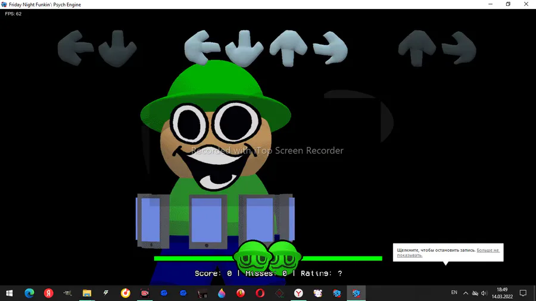Click the green health bar
The height and width of the screenshot is (301, 536).
click(x=268, y=258)
